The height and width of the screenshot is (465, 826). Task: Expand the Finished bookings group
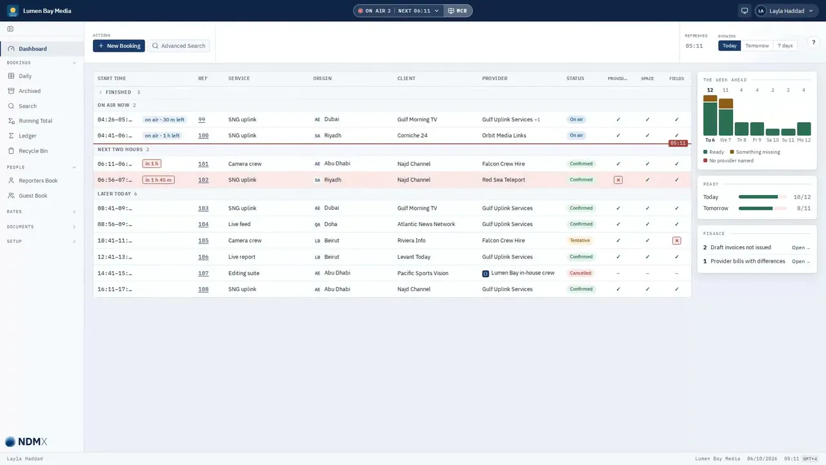[x=101, y=92]
